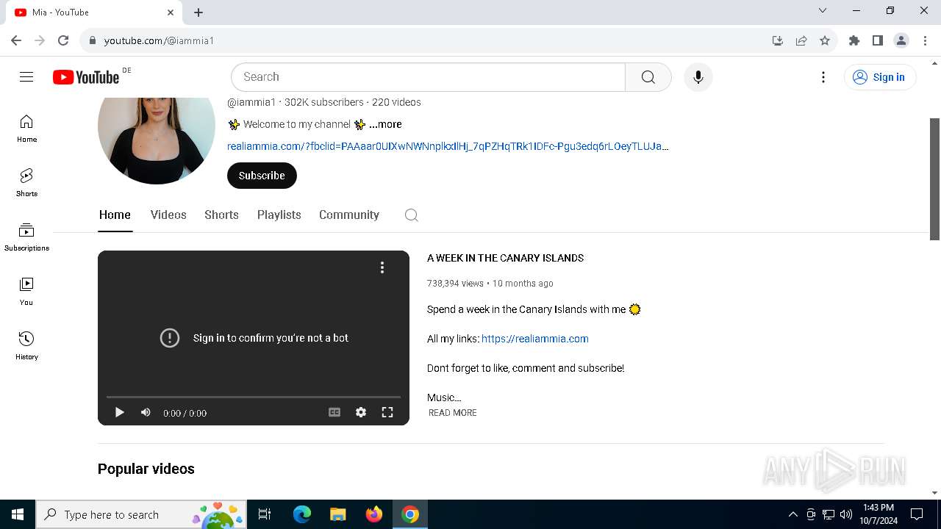
Task: Show hidden system tray icons
Action: click(792, 514)
